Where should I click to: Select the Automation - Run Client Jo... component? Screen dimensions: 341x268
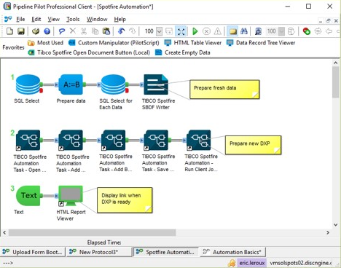[199, 140]
